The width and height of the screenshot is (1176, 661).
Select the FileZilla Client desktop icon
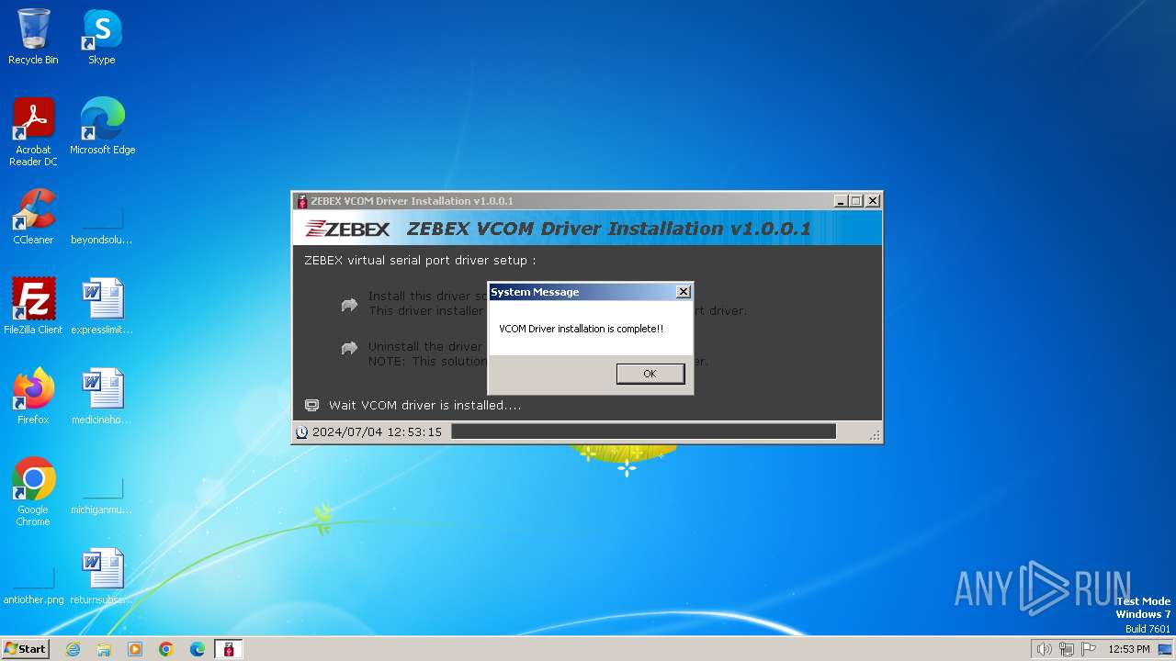tap(33, 307)
